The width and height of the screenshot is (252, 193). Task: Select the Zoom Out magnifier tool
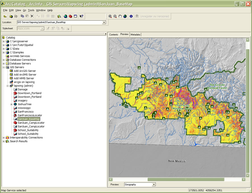(115, 16)
